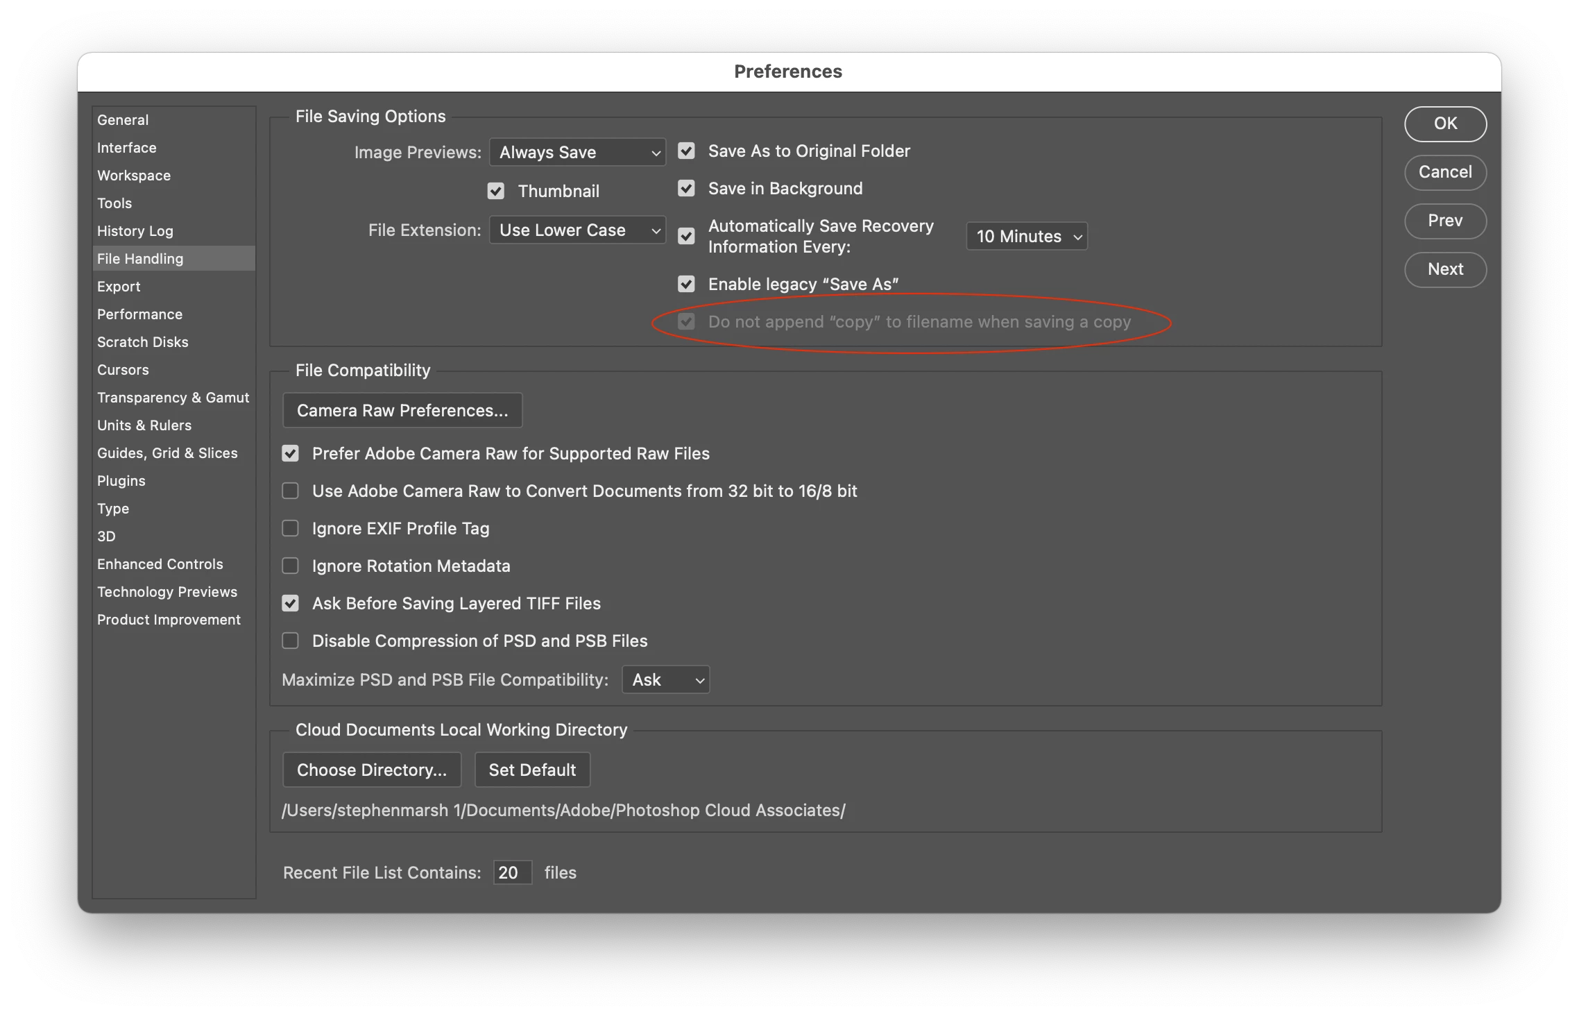Uncheck Save in Background option
This screenshot has height=1016, width=1579.
[686, 189]
